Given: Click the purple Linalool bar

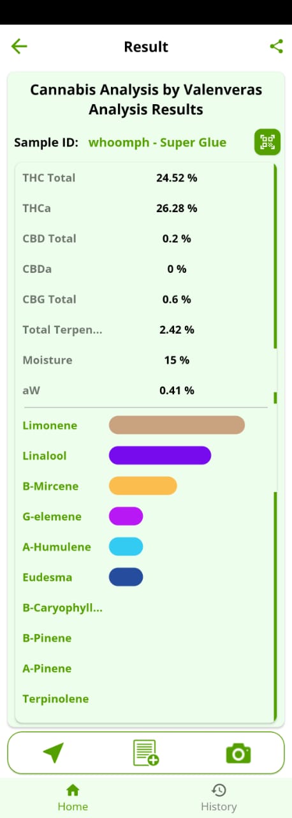Looking at the screenshot, I should click(160, 455).
